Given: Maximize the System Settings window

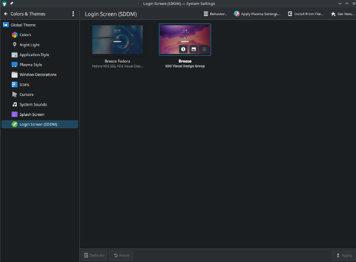Looking at the screenshot, I should point(347,4).
